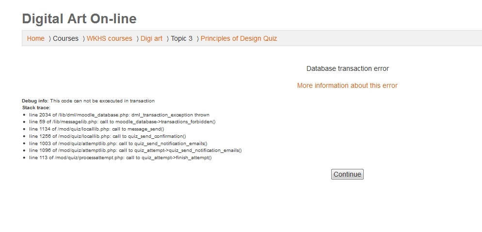The image size is (482, 232).
Task: Click the Continue button
Action: pyautogui.click(x=347, y=174)
